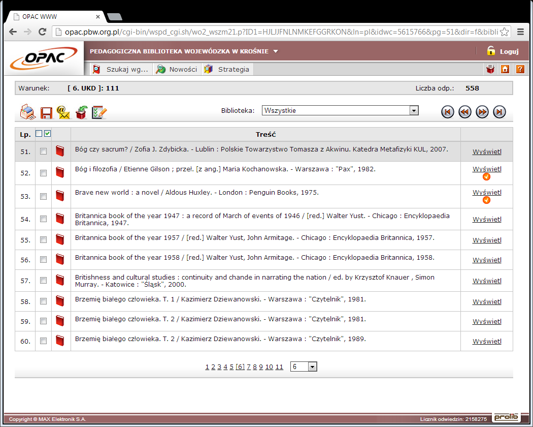Click the new tab button
This screenshot has width=533, height=427.
pos(115,17)
